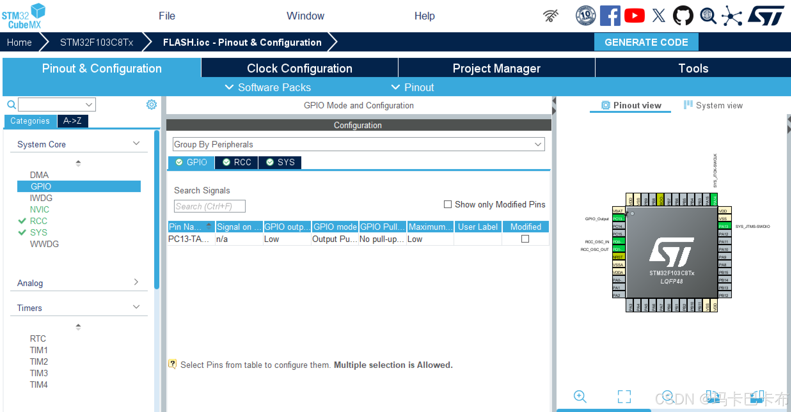Switch to Clock Configuration tab
Screen dimensions: 791x412
tap(299, 68)
